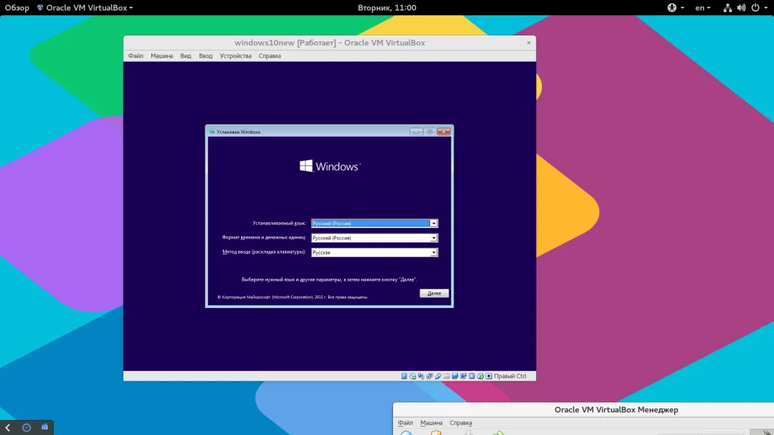The height and width of the screenshot is (435, 774).
Task: Open the Справка menu in VirtualBox Менеджер
Action: coord(460,423)
